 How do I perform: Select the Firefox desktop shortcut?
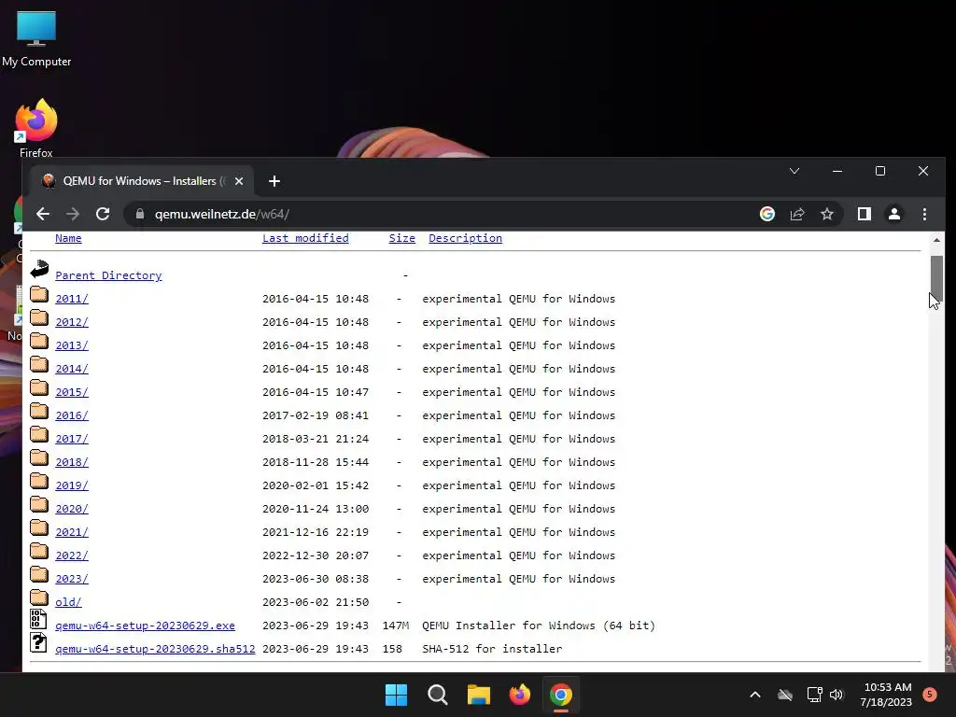(x=36, y=129)
